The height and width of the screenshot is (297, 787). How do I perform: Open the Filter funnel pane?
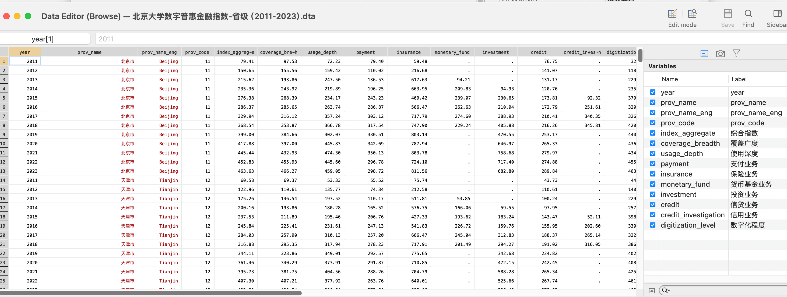tap(736, 54)
